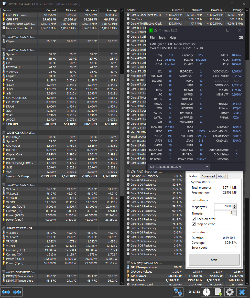Click the lightning icon beside CPU PPT
Screen dimensions: 250x298
point(4,19)
